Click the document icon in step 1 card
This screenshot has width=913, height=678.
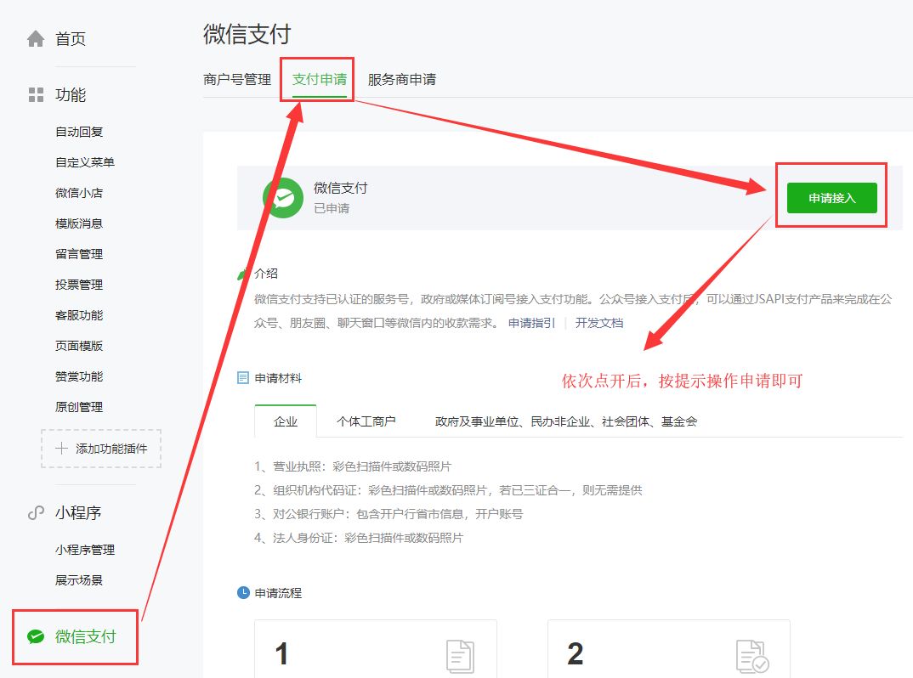(x=460, y=657)
